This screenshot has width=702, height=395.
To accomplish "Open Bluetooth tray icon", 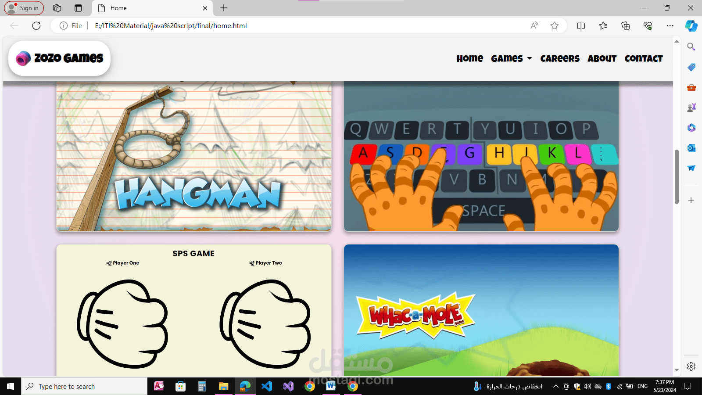I will tap(609, 386).
